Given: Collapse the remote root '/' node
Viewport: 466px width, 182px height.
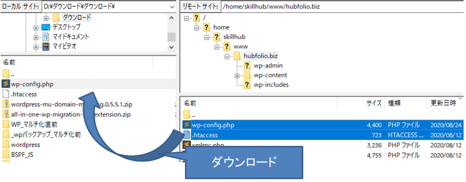Looking at the screenshot, I should coord(186,18).
